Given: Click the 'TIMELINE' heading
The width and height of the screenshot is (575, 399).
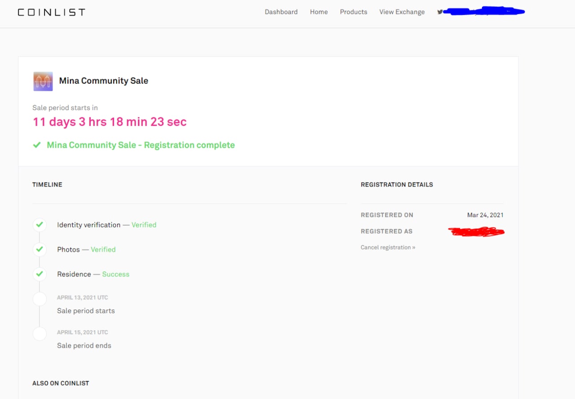Looking at the screenshot, I should pyautogui.click(x=47, y=185).
